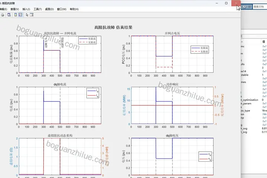Click the 虚拟电阻 (Ω) y-axis label
Screen dimensions: 267x178
click(11, 156)
